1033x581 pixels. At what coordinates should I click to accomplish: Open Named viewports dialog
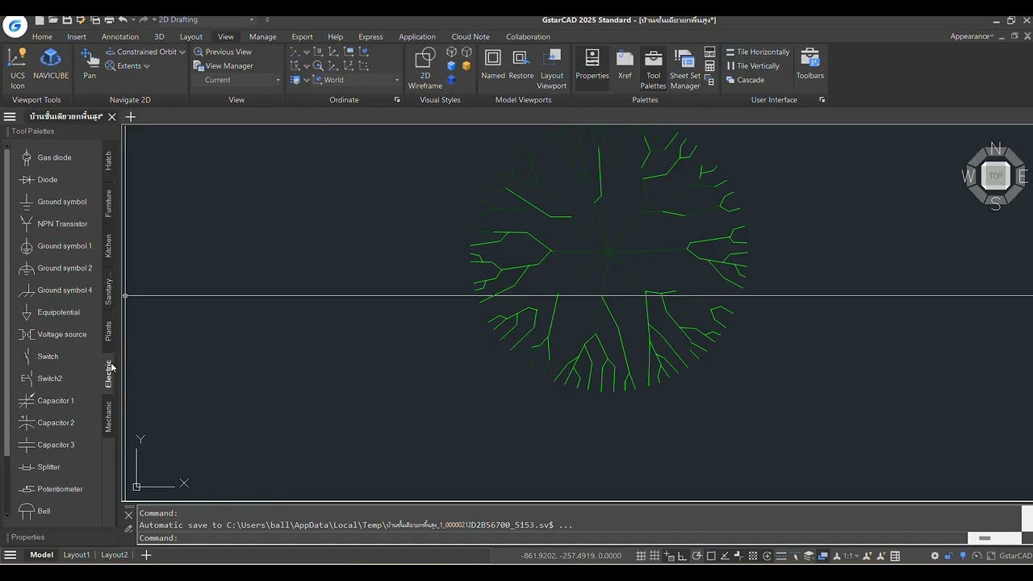pyautogui.click(x=493, y=65)
